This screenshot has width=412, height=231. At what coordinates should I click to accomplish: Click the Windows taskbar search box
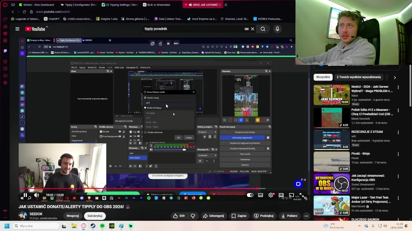pyautogui.click(x=35, y=226)
